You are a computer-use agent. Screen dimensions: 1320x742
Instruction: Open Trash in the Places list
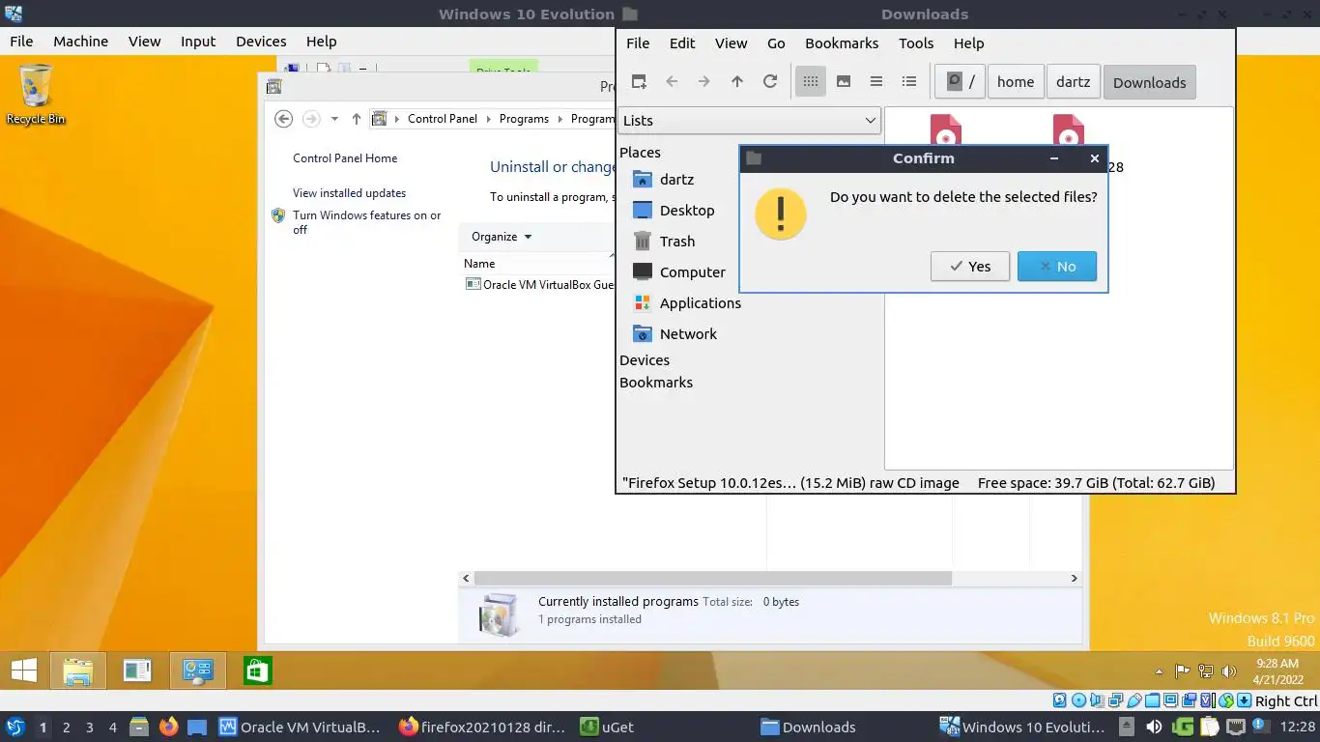click(x=664, y=242)
